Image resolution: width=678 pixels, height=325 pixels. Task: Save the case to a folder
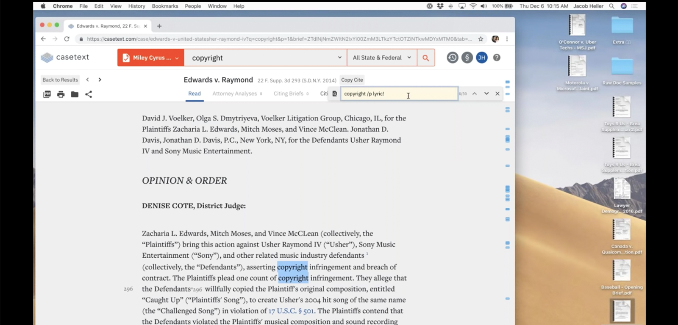tap(75, 94)
